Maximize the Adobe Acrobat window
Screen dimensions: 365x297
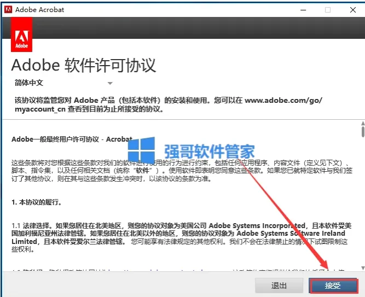[328, 10]
